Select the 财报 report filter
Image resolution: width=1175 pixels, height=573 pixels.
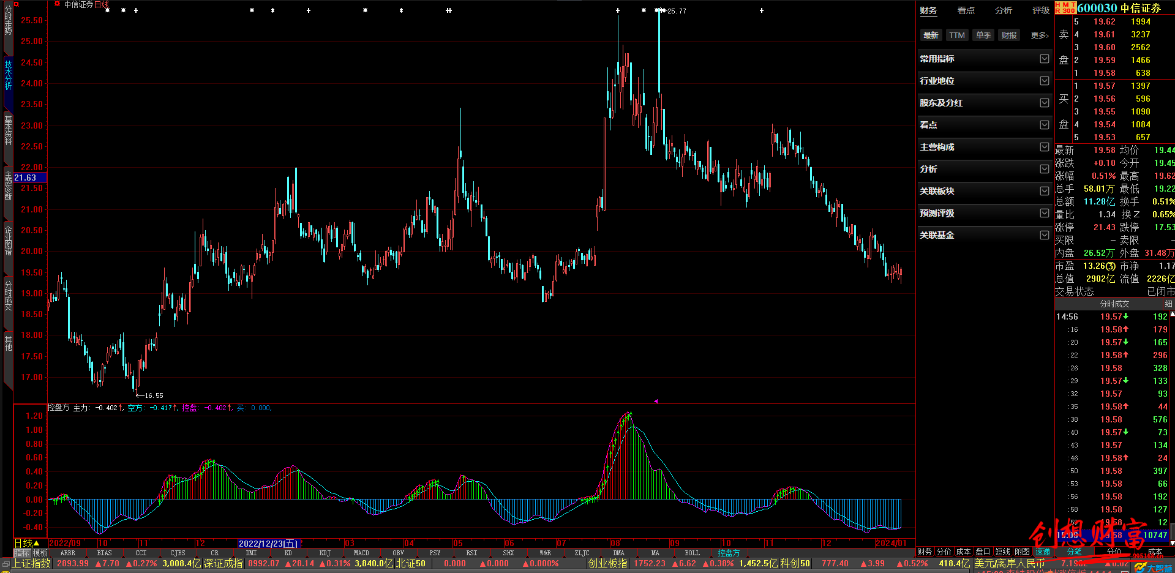(1009, 36)
